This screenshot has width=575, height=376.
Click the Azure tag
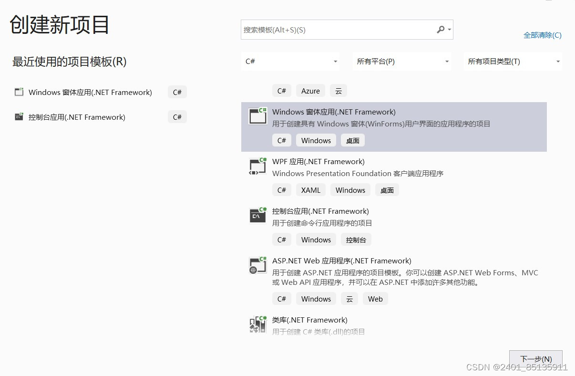(x=310, y=91)
